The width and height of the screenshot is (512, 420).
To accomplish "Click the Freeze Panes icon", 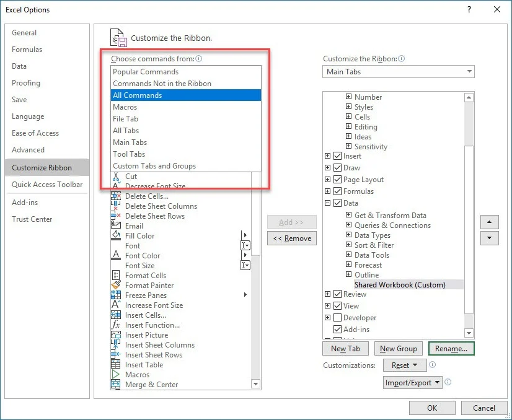I will tap(116, 295).
